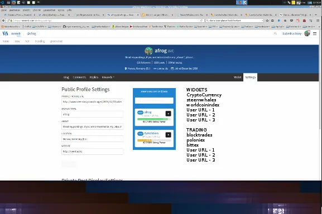Open the Wallet tab

[x=237, y=77]
